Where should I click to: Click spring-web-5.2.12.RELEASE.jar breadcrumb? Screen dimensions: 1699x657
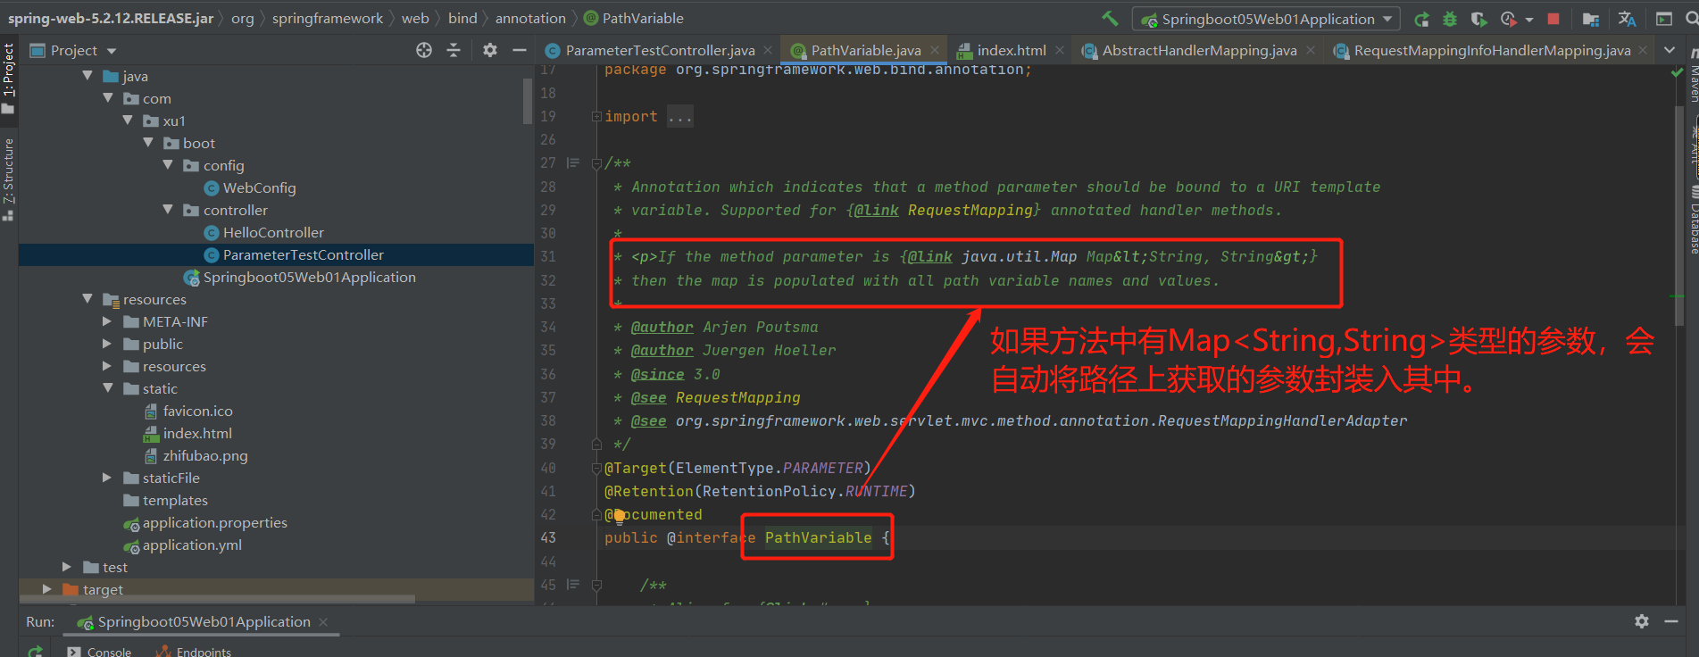pos(110,18)
